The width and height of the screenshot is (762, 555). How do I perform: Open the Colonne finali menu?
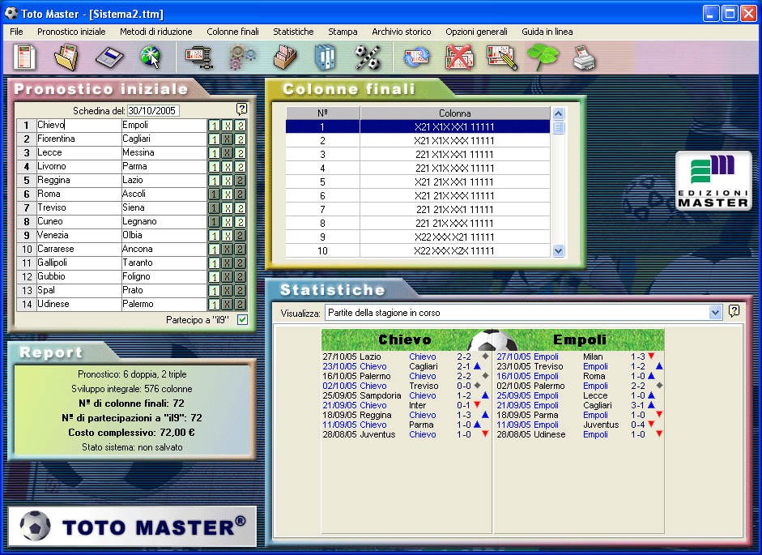pyautogui.click(x=232, y=32)
